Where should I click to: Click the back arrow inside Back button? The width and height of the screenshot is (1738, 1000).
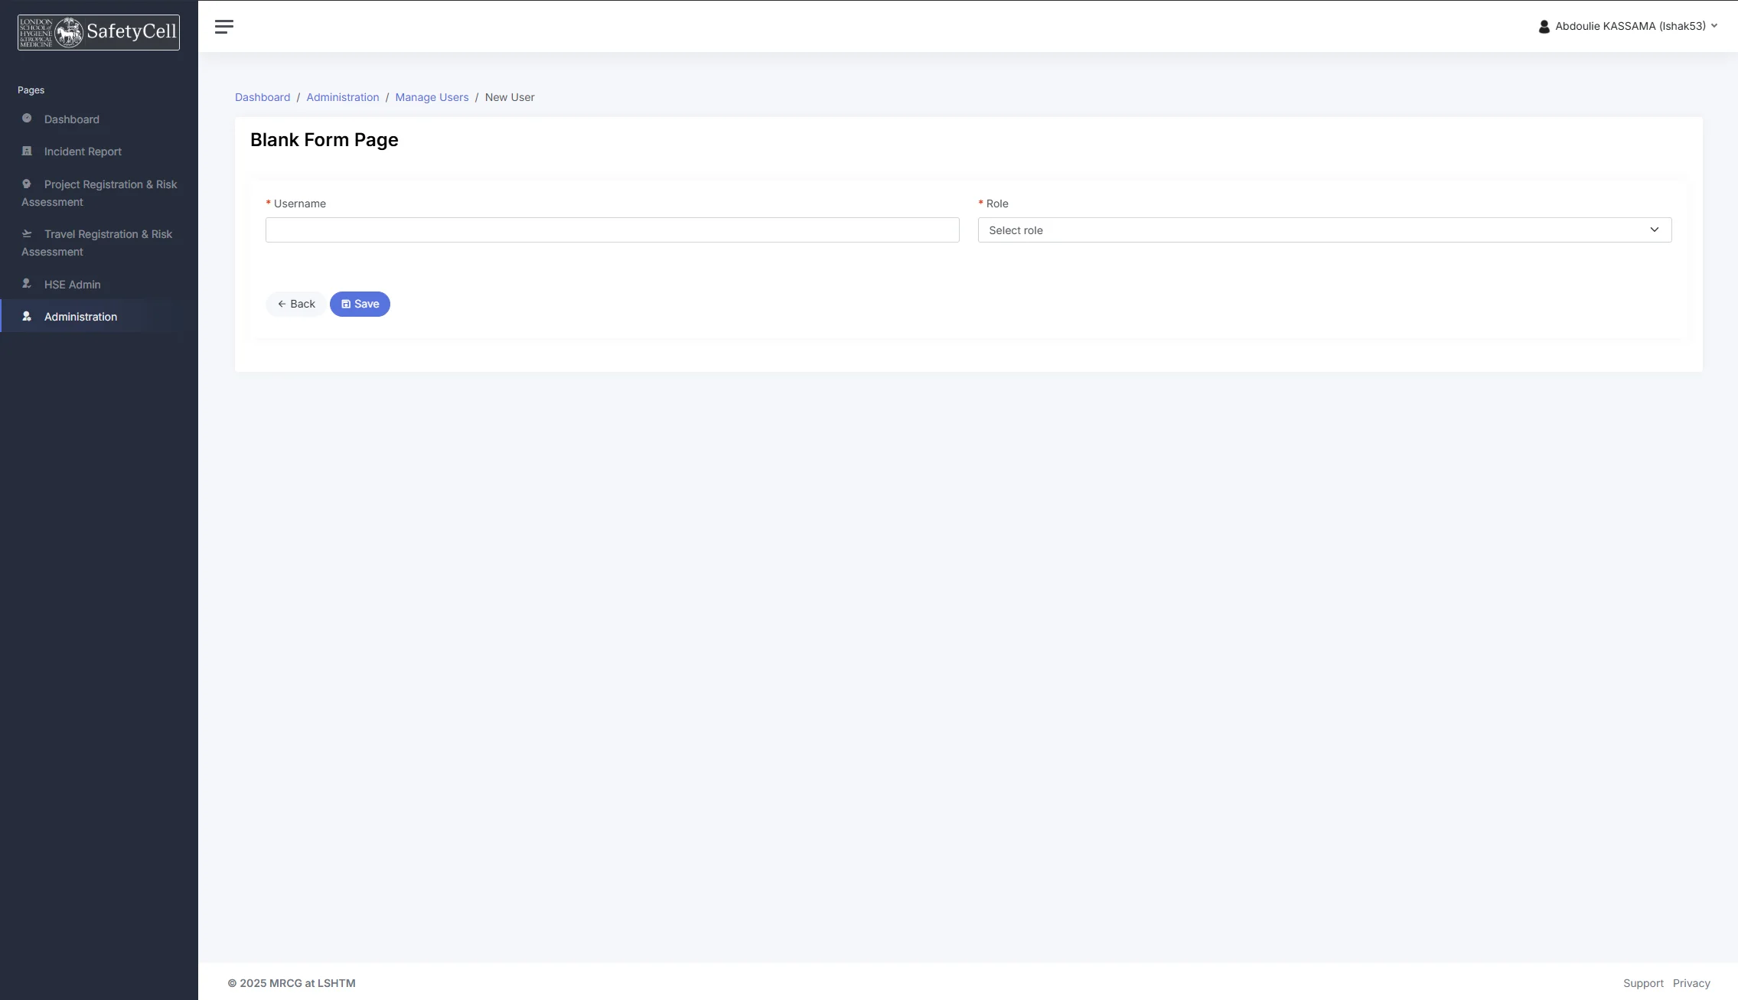[283, 303]
